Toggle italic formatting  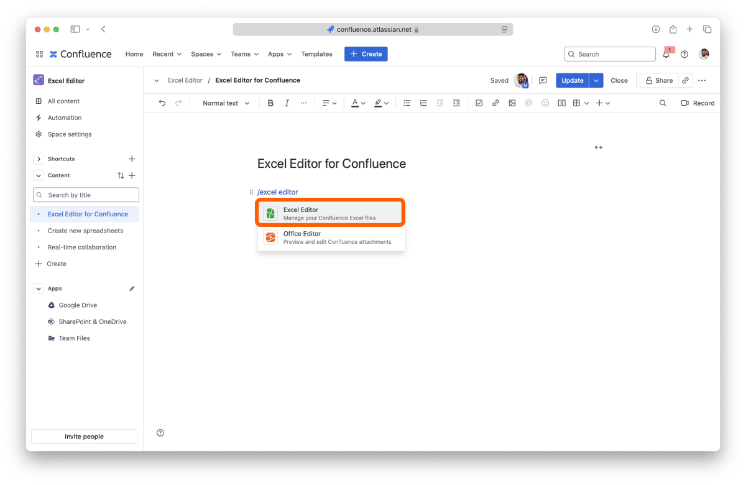coord(287,103)
